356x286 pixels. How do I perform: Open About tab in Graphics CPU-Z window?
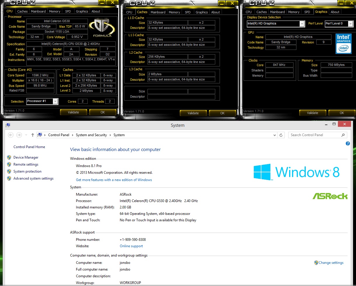pyautogui.click(x=335, y=12)
